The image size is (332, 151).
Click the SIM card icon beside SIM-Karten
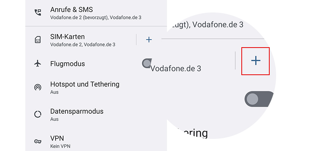click(37, 40)
